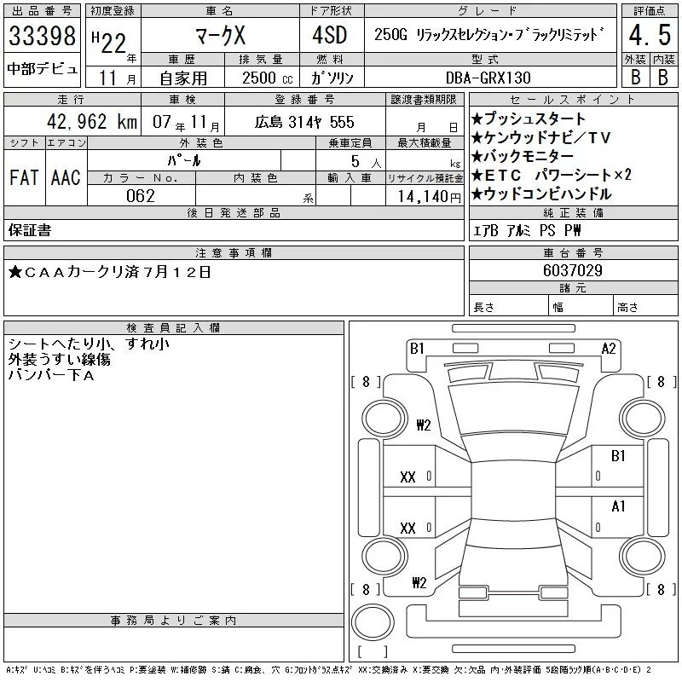
Task: Select sales point ★ウッドコンビハンドル
Action: pos(541,194)
